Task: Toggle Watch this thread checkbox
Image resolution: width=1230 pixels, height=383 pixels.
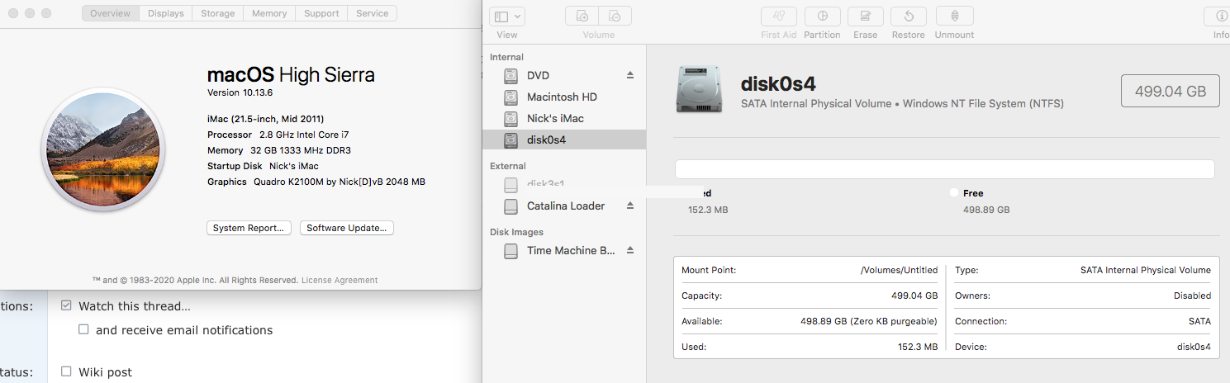Action: 67,305
